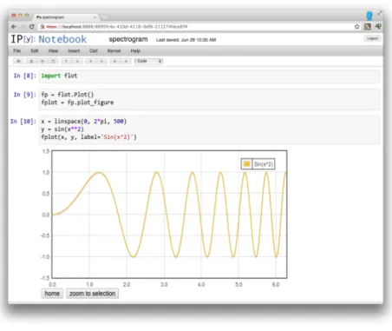Click the localhost address bar
Image resolution: width=392 pixels, height=331 pixels.
197,27
